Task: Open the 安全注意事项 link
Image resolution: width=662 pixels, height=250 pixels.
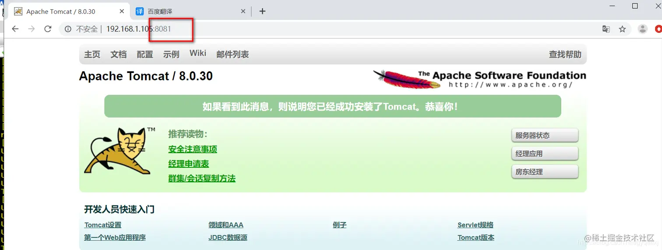Action: (x=193, y=149)
